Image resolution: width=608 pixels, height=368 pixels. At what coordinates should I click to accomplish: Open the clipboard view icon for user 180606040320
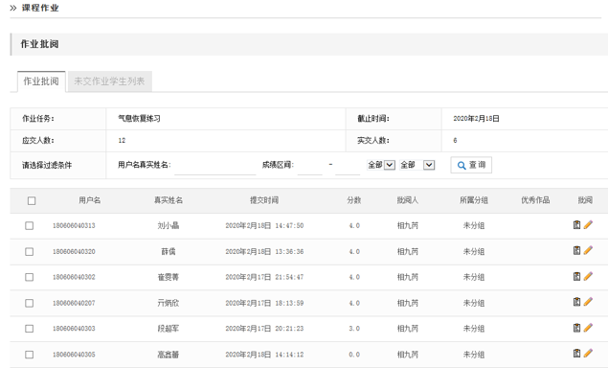coord(576,250)
